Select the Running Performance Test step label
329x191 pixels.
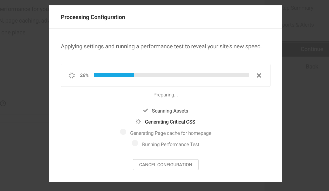click(170, 145)
